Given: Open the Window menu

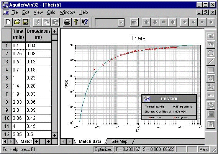Looking at the screenshot, I should (x=67, y=12).
